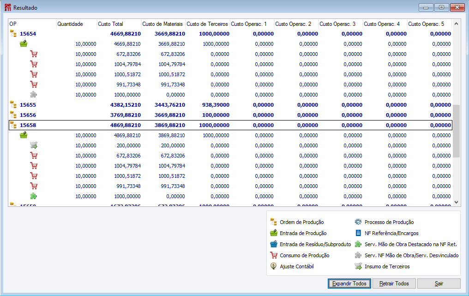Click the Custo Operac. 1 column header
Image resolution: width=469 pixels, height=296 pixels.
[252, 24]
